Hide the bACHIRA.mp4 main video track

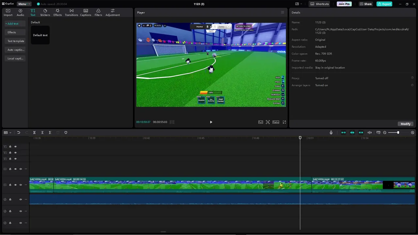pyautogui.click(x=15, y=185)
